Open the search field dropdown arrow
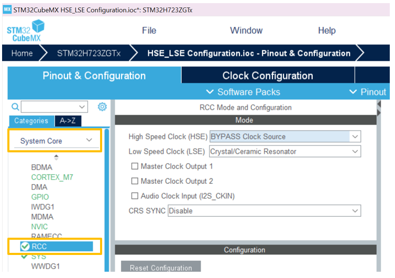Screen dimensions: 395x278 click(x=82, y=107)
